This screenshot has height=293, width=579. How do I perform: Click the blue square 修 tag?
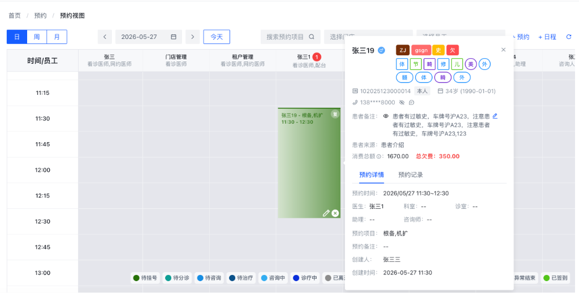point(443,64)
